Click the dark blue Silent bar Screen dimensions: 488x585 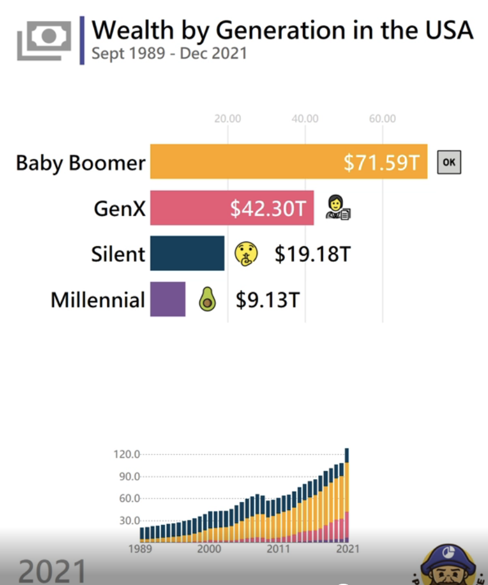click(187, 253)
